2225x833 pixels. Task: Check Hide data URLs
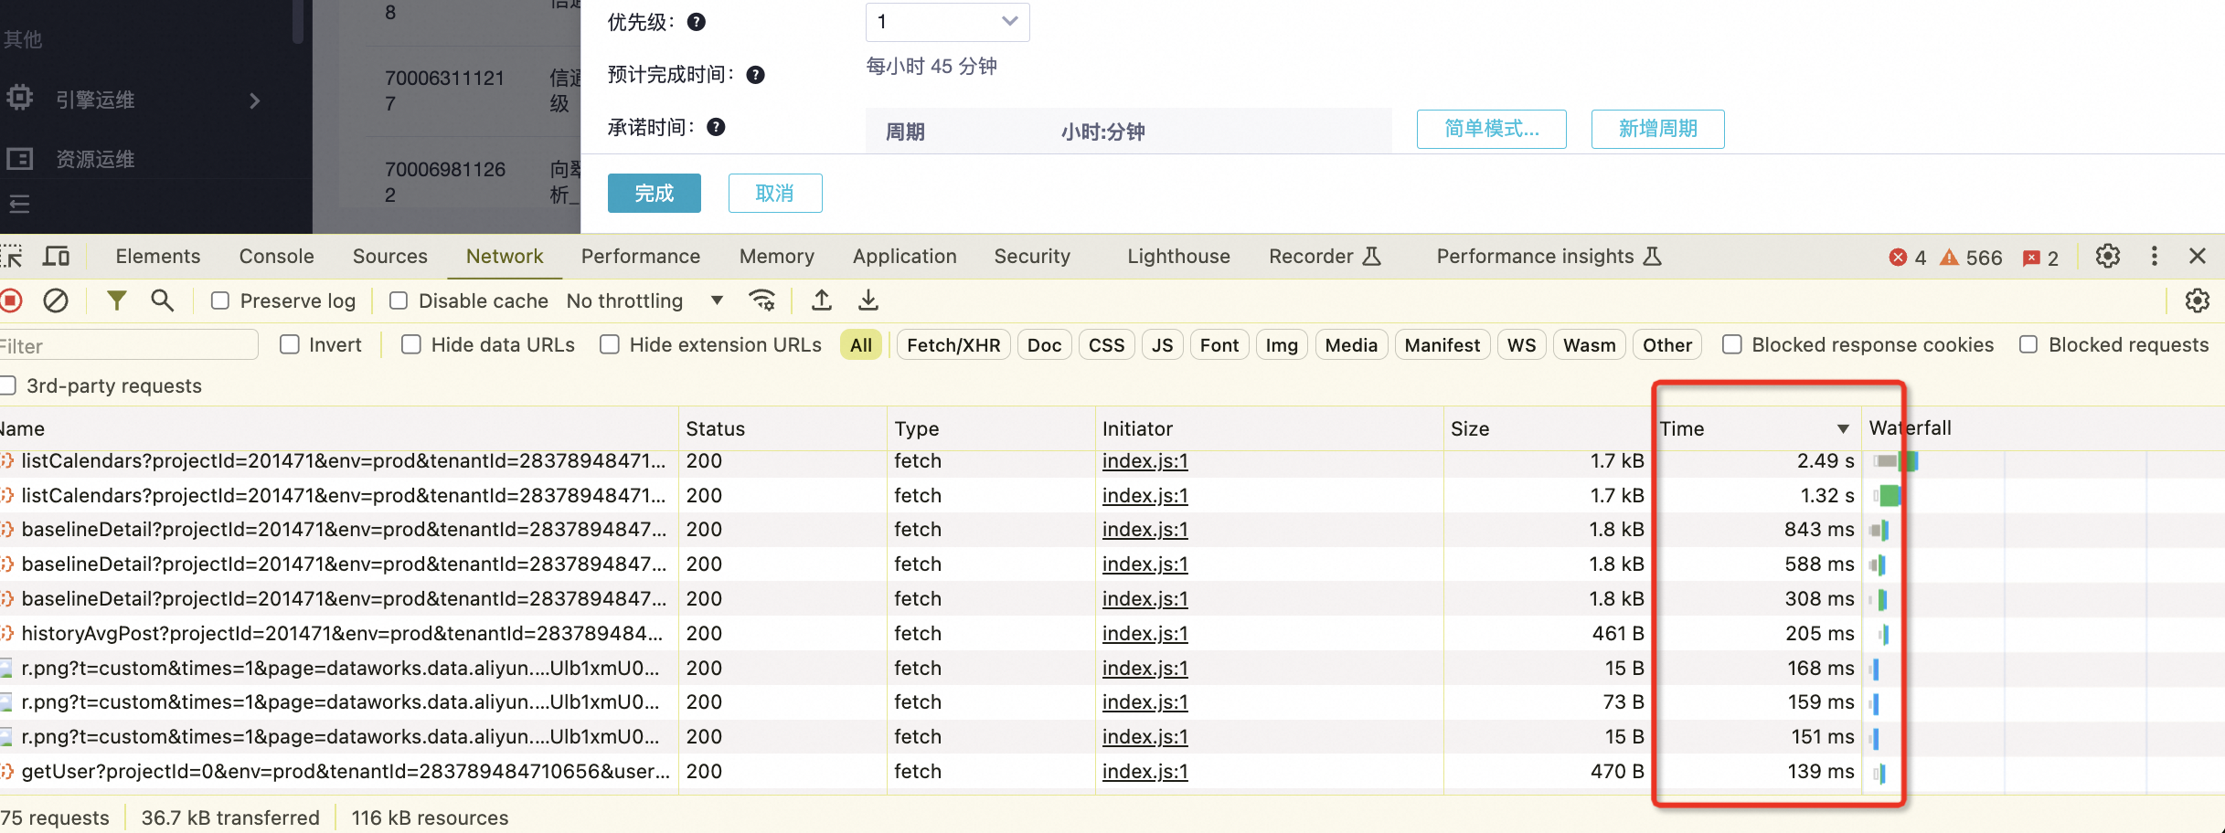pyautogui.click(x=411, y=344)
